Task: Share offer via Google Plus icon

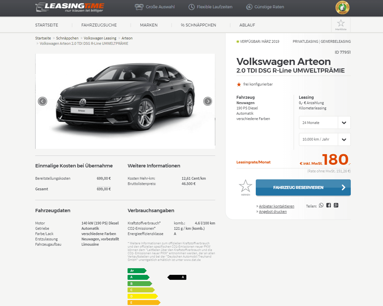Action: [x=336, y=205]
